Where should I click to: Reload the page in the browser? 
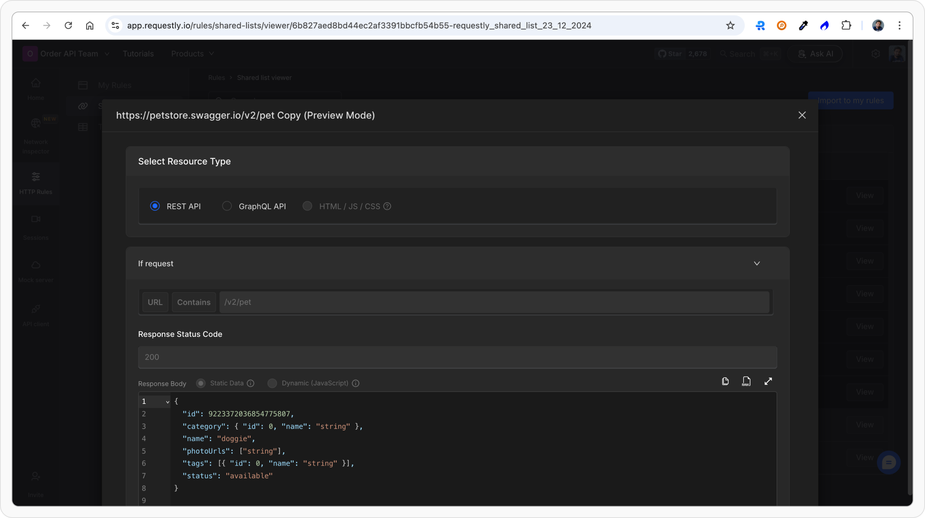(x=68, y=25)
